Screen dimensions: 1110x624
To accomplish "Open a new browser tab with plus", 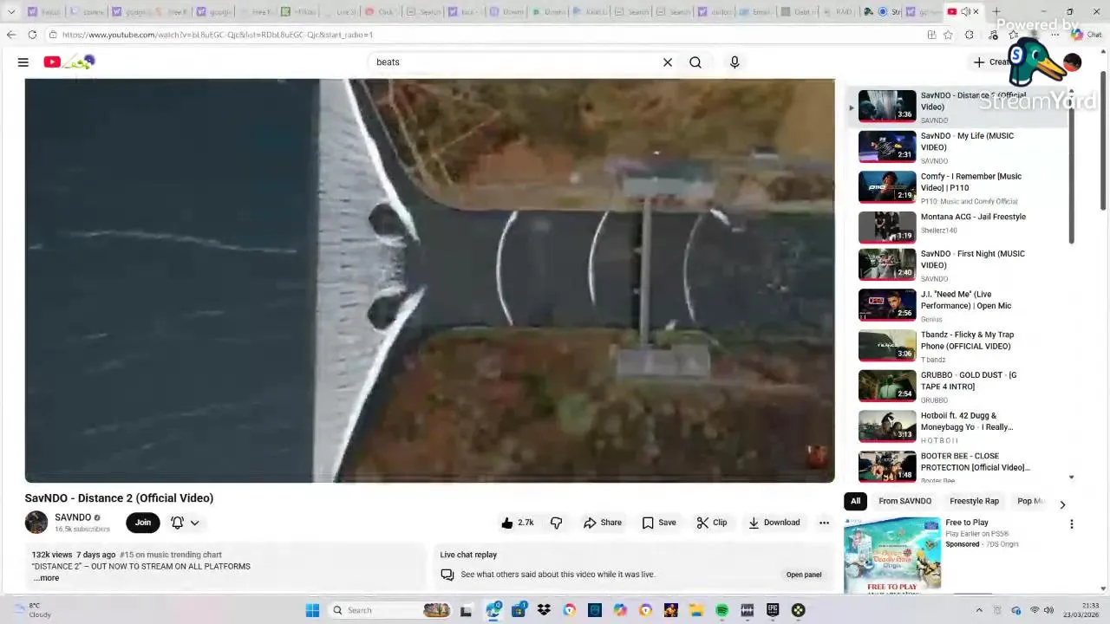I will tap(996, 11).
